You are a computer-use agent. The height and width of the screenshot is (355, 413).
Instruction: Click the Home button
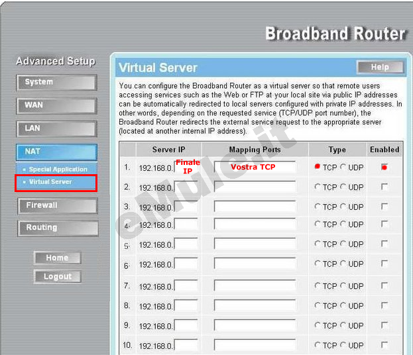tap(57, 258)
